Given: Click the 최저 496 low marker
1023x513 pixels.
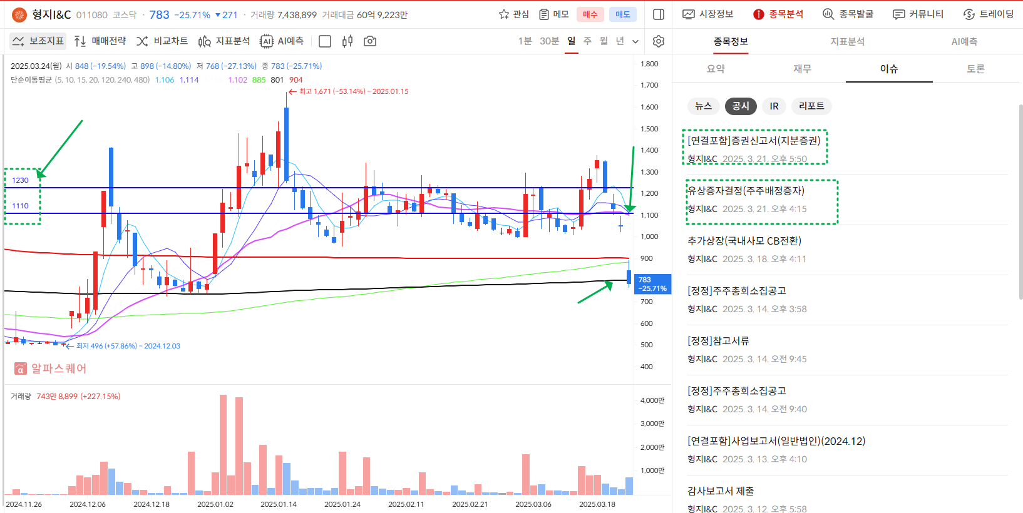Looking at the screenshot, I should [x=123, y=346].
